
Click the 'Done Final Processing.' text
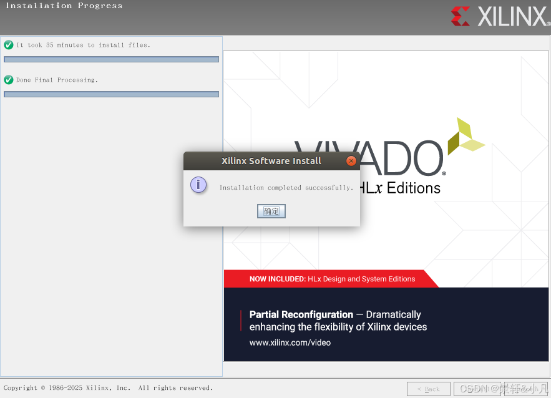click(x=57, y=80)
